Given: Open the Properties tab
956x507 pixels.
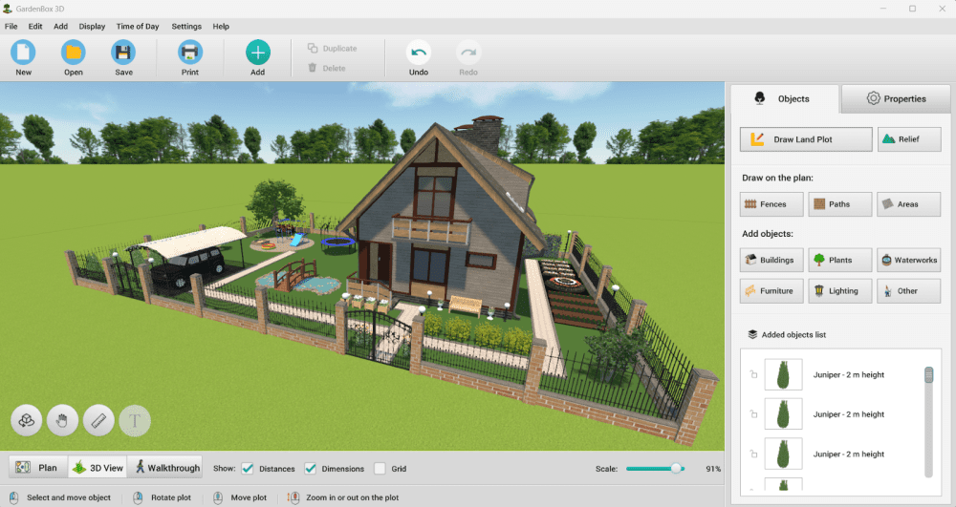Looking at the screenshot, I should click(x=896, y=98).
